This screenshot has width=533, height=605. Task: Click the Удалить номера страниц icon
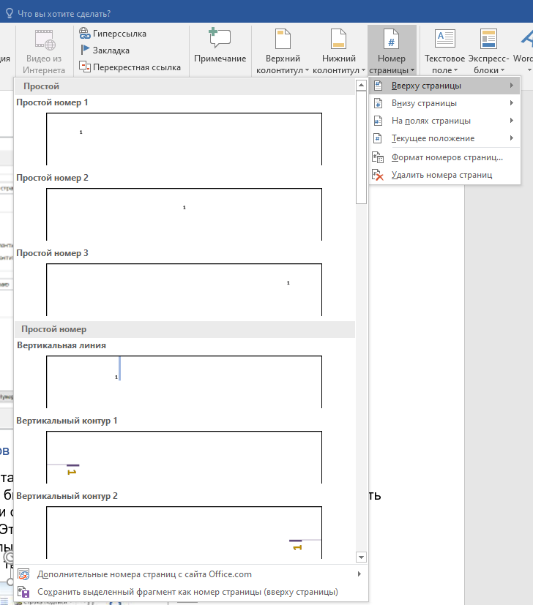[378, 175]
